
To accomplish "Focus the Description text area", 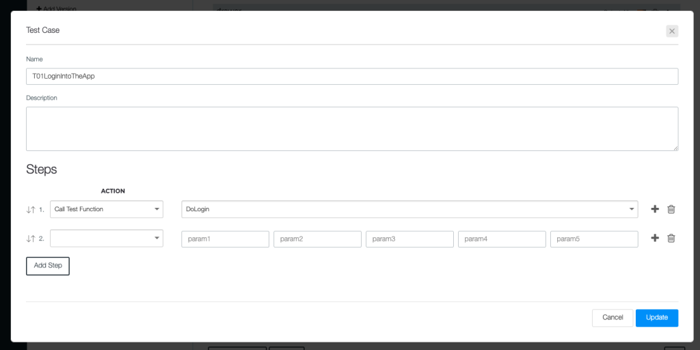I will (352, 129).
